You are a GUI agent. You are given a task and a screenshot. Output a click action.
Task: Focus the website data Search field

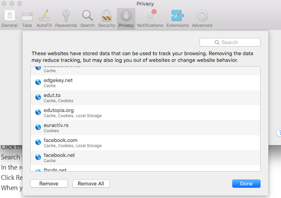pyautogui.click(x=230, y=42)
